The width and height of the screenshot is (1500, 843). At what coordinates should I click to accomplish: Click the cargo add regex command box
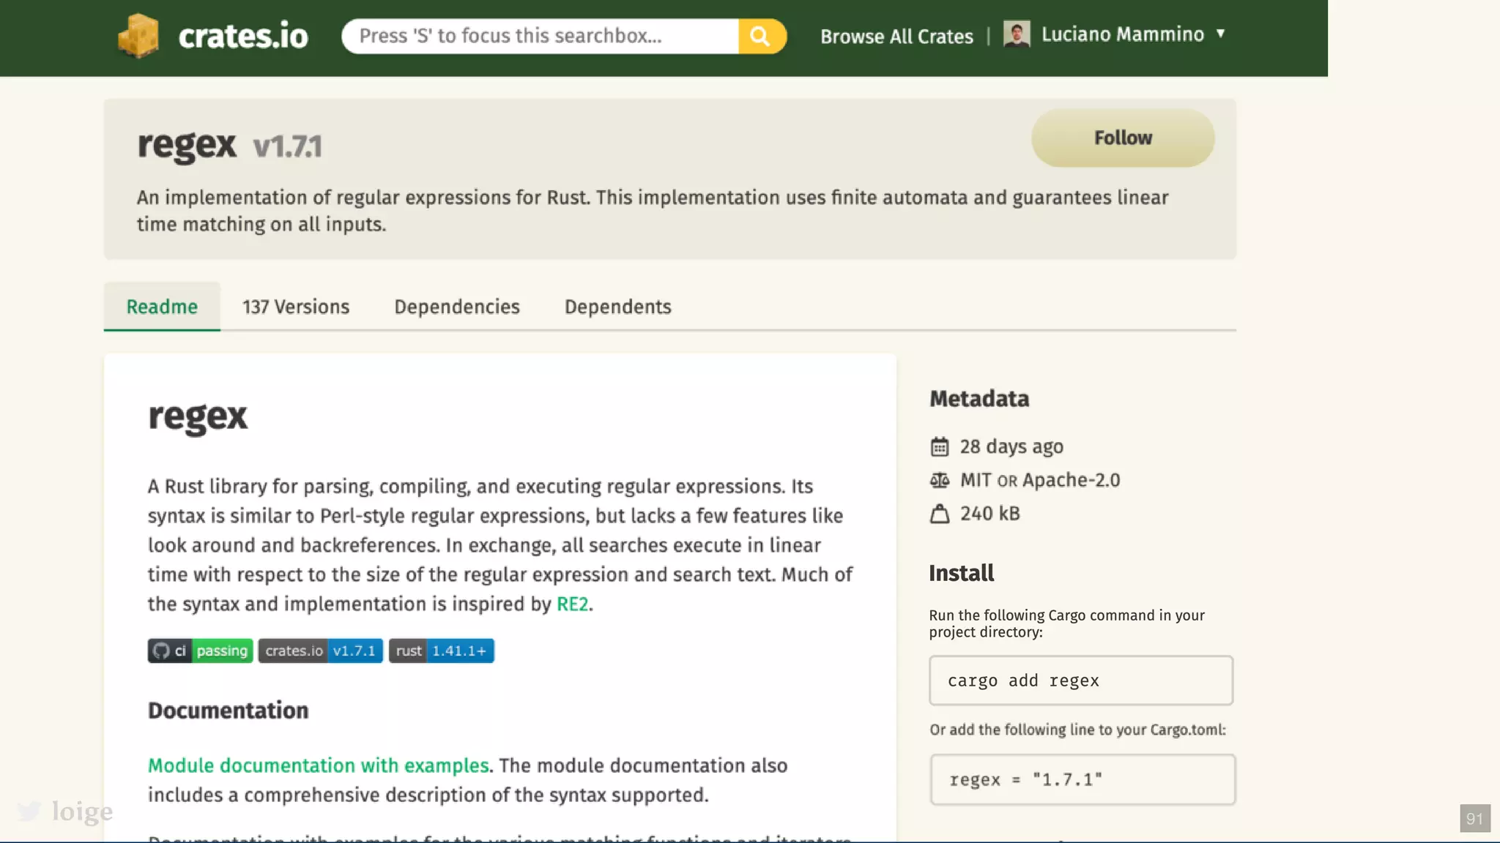(x=1080, y=681)
